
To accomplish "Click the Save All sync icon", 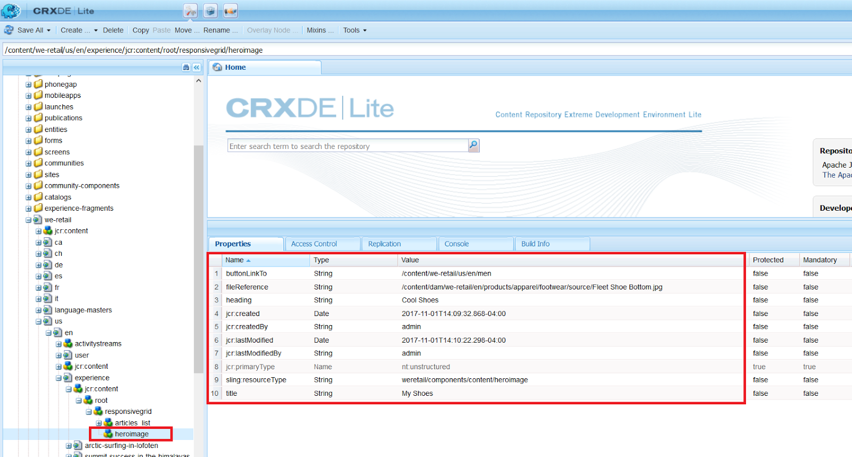I will [x=9, y=30].
